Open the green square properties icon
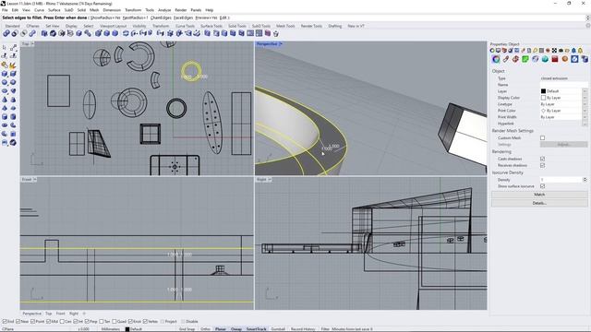This screenshot has width=591, height=332. [x=525, y=59]
